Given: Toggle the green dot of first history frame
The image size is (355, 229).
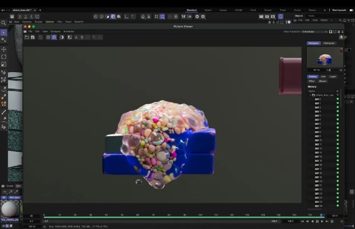Looking at the screenshot, I should pos(337,99).
